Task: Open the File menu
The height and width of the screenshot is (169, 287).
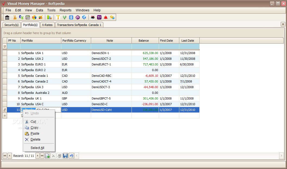Action: [x=8, y=10]
